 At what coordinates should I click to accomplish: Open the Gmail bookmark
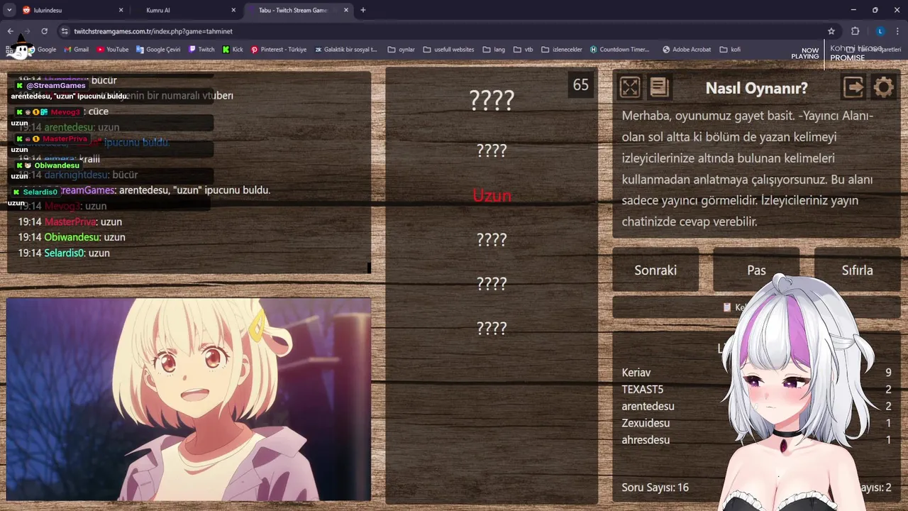coord(76,50)
